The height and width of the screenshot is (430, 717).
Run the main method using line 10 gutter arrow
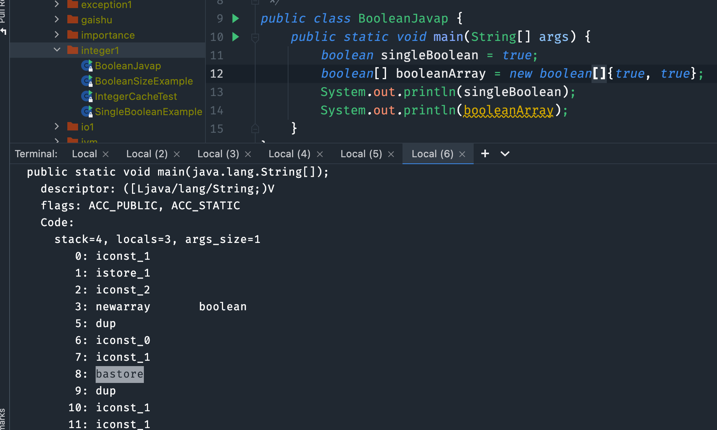(235, 37)
